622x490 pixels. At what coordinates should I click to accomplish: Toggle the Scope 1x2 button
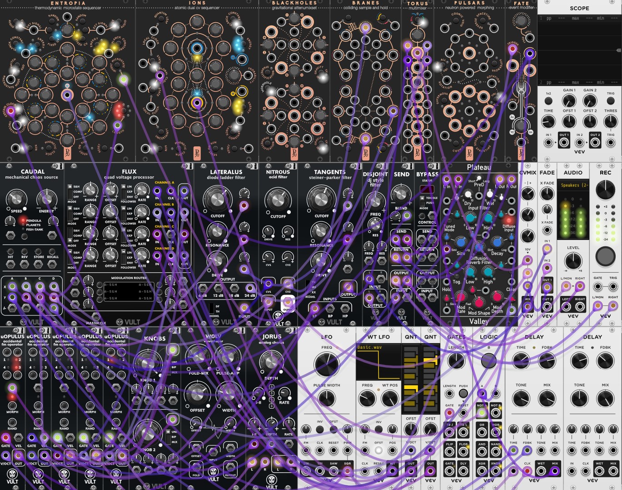pyautogui.click(x=548, y=101)
